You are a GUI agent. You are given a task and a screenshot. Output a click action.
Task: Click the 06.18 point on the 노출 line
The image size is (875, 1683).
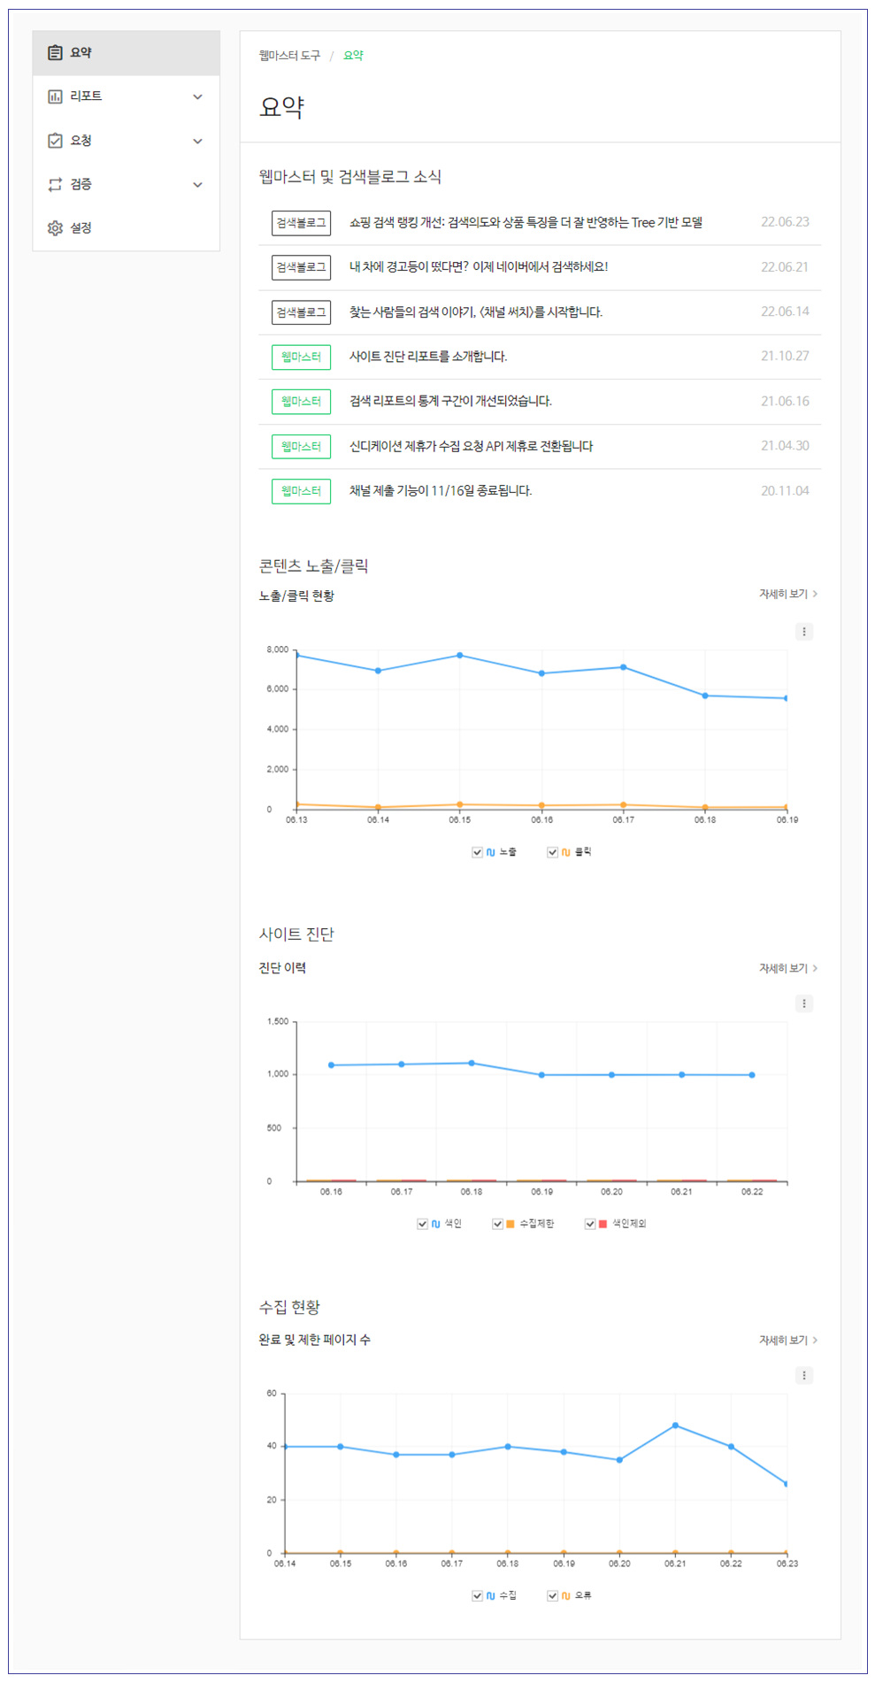(705, 695)
